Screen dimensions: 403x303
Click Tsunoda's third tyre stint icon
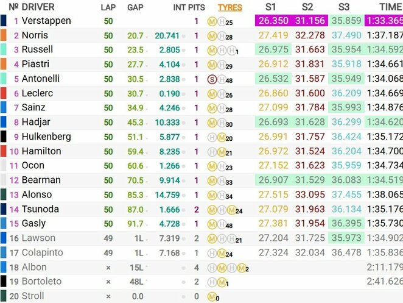click(231, 210)
